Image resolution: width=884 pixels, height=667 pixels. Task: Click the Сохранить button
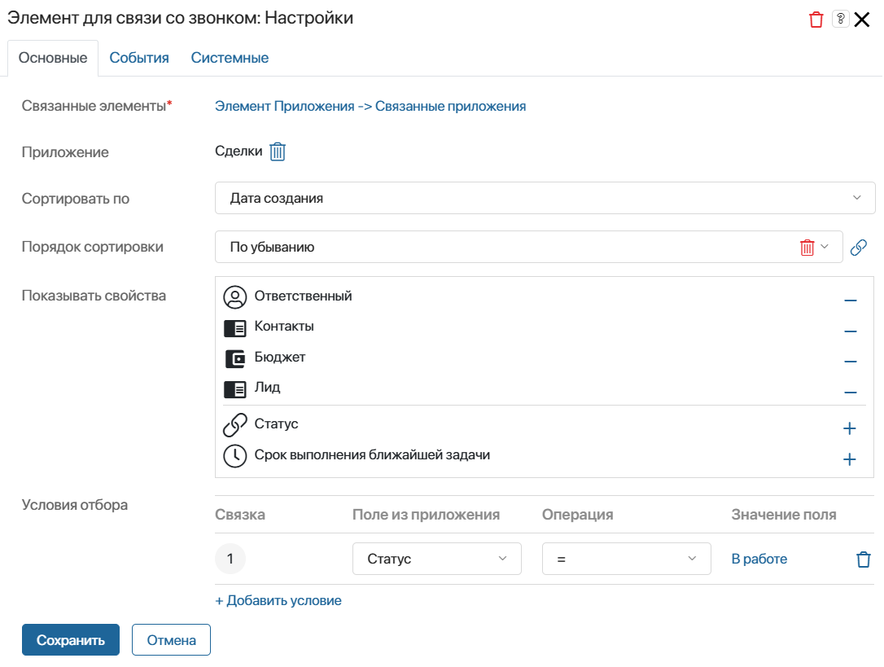point(71,640)
